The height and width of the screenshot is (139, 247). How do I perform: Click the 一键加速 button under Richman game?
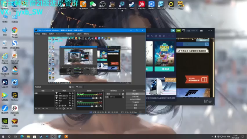point(164,69)
